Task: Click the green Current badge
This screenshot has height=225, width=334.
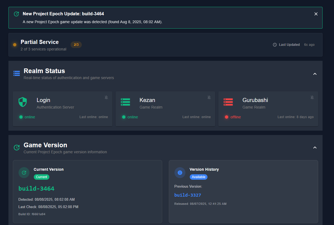Action: click(41, 177)
